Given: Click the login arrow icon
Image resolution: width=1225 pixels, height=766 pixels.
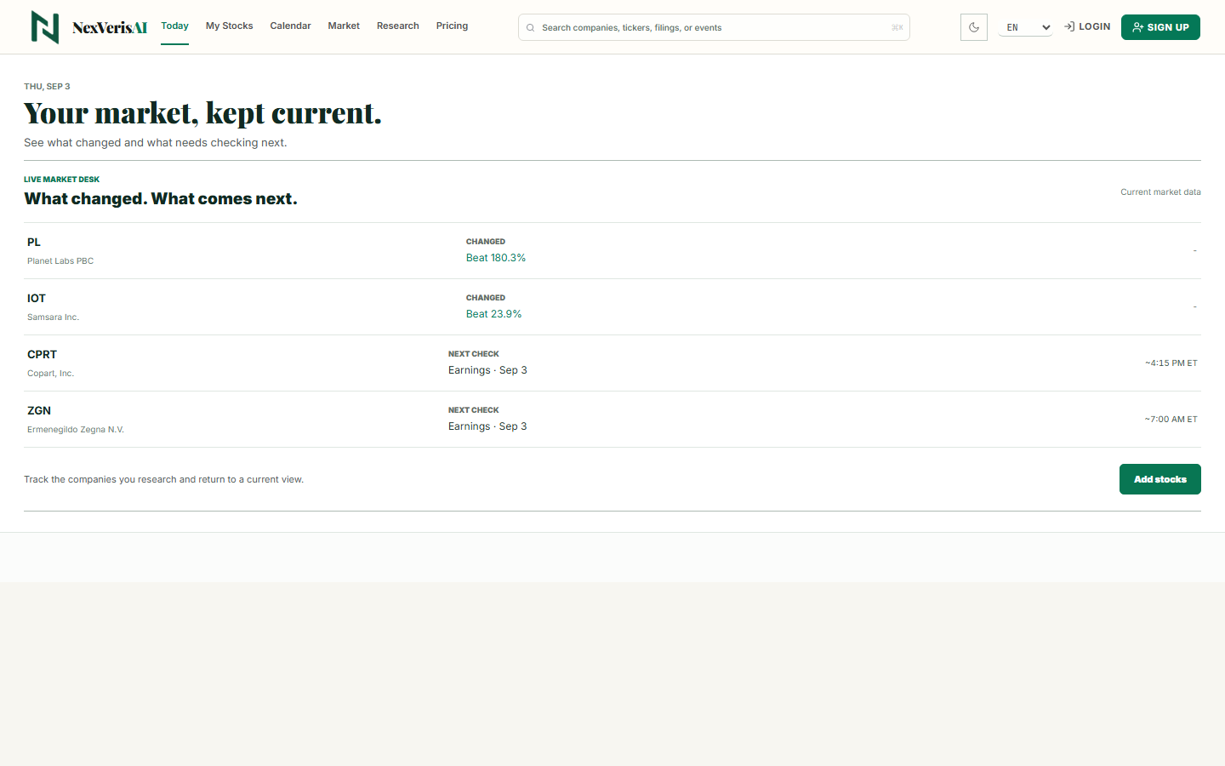Looking at the screenshot, I should (x=1069, y=26).
